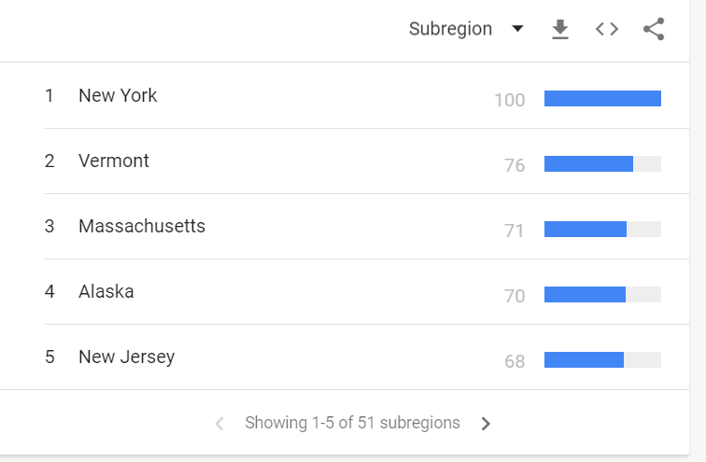Click New York's blue interest bar

602,99
